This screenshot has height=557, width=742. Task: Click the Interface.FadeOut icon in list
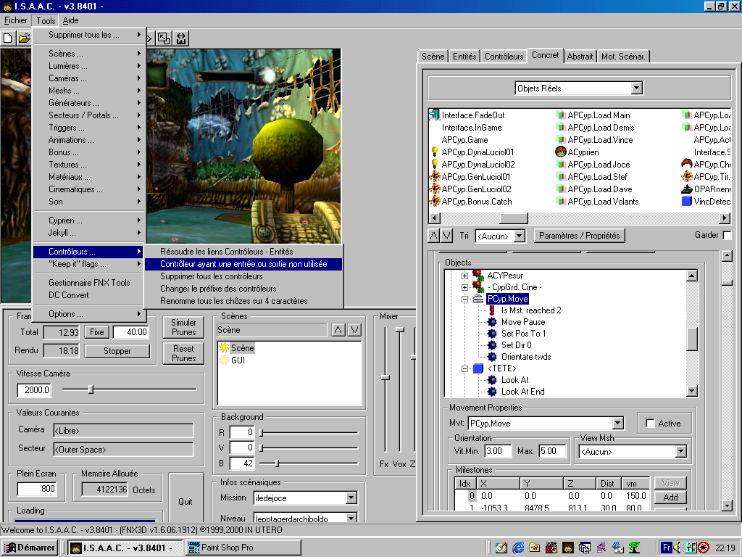tap(435, 115)
